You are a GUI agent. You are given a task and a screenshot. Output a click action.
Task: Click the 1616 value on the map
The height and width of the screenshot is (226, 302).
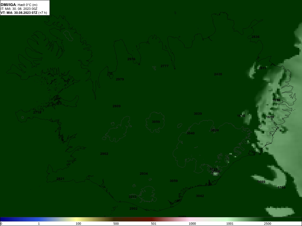click(x=241, y=116)
